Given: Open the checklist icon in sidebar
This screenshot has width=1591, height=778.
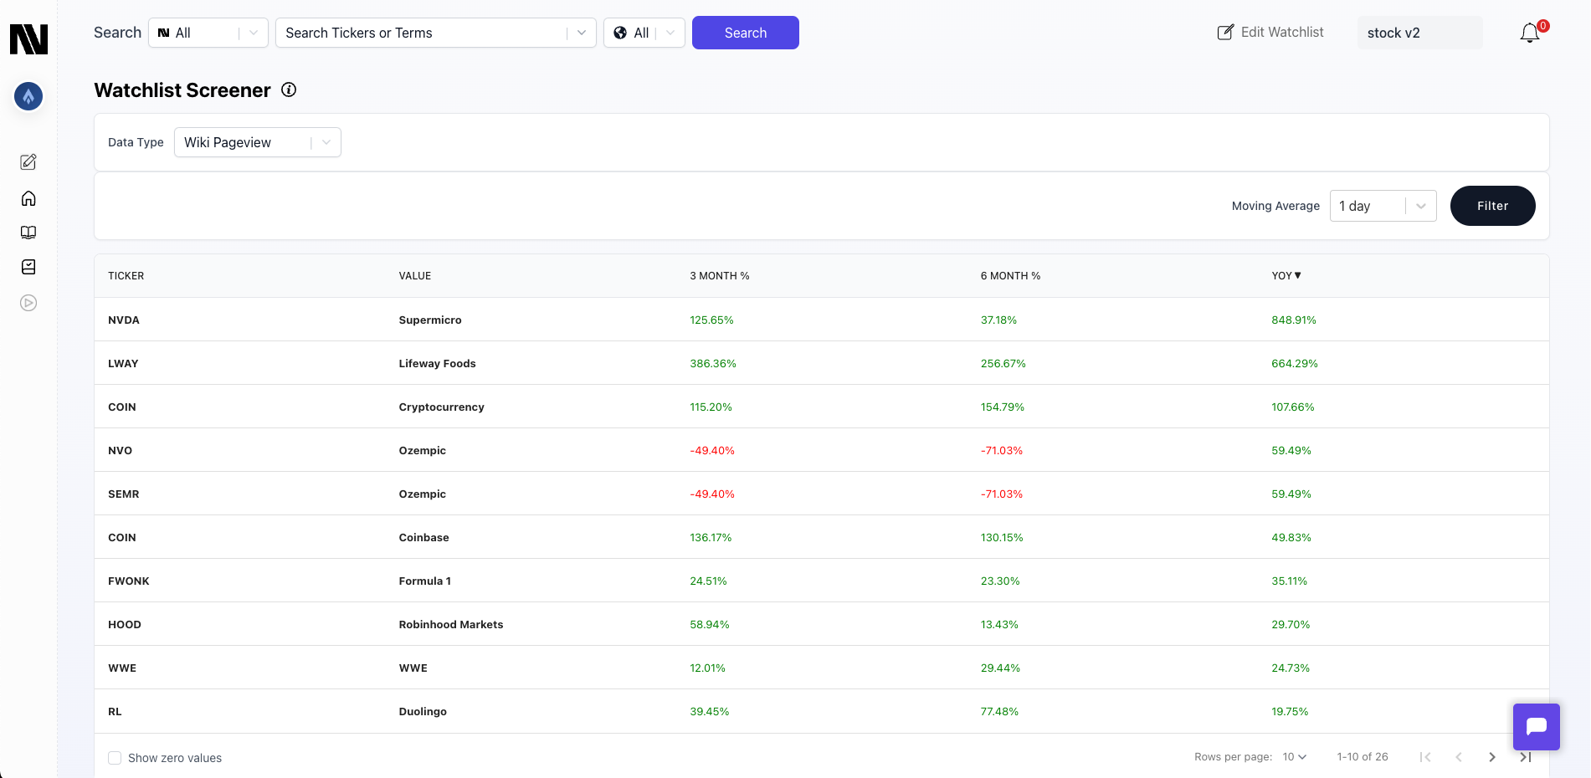Looking at the screenshot, I should click(28, 267).
